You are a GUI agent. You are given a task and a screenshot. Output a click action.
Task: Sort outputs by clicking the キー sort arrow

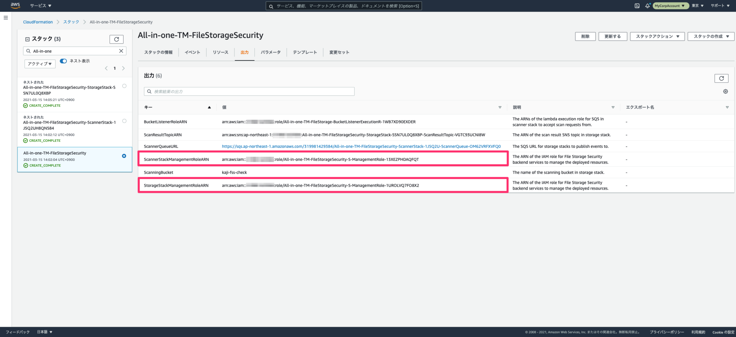209,107
